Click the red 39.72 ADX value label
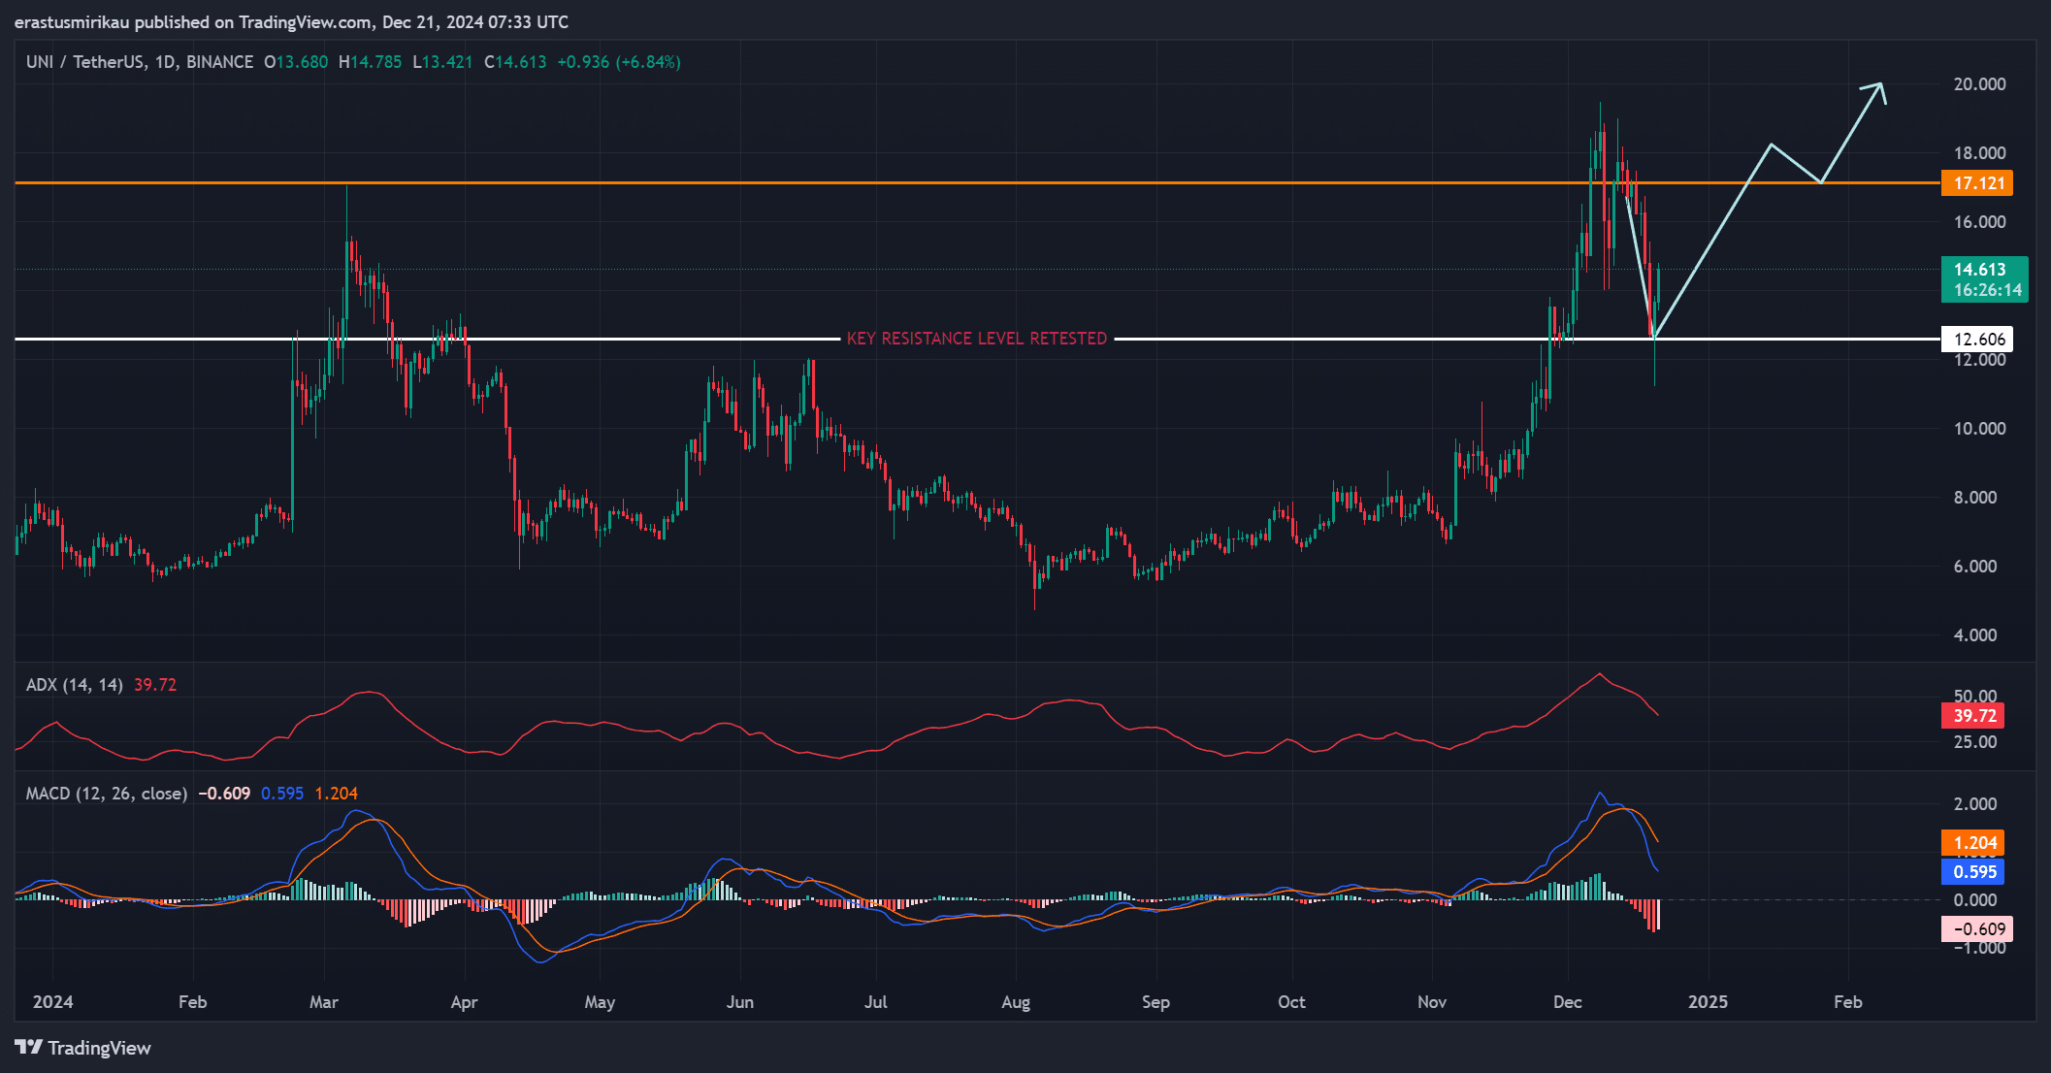Viewport: 2051px width, 1073px height. [x=1972, y=716]
